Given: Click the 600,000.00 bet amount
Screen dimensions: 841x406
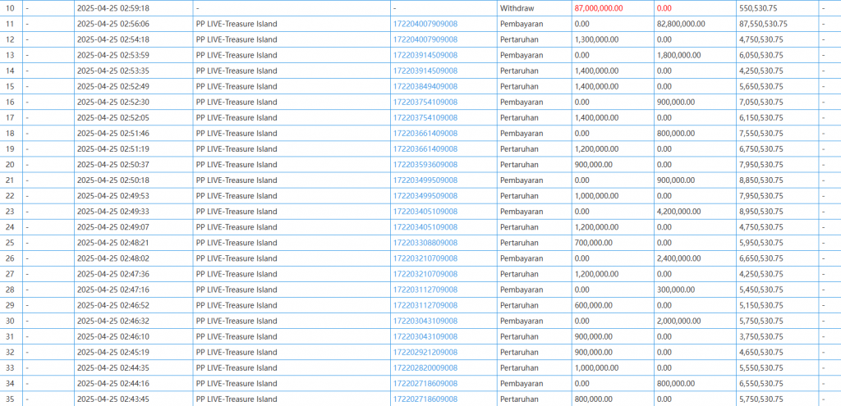Looking at the screenshot, I should click(593, 305).
